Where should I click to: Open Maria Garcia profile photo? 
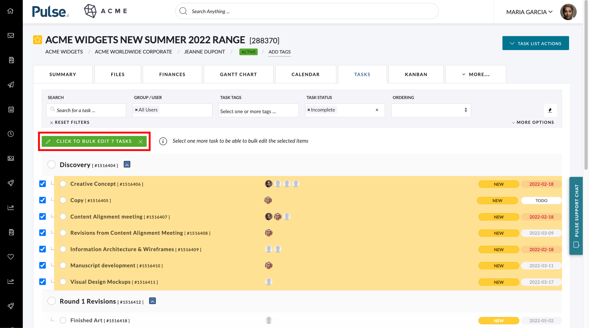[568, 12]
